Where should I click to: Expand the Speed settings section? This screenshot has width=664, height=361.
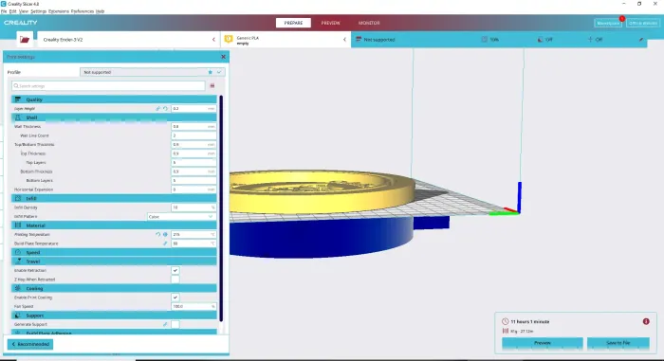pos(114,252)
